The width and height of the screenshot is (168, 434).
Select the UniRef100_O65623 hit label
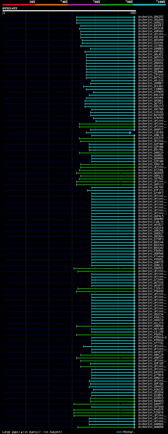[151, 23]
